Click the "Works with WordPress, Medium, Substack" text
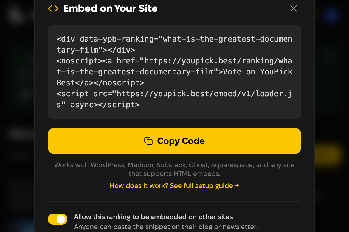This screenshot has height=232, width=349. (x=174, y=169)
